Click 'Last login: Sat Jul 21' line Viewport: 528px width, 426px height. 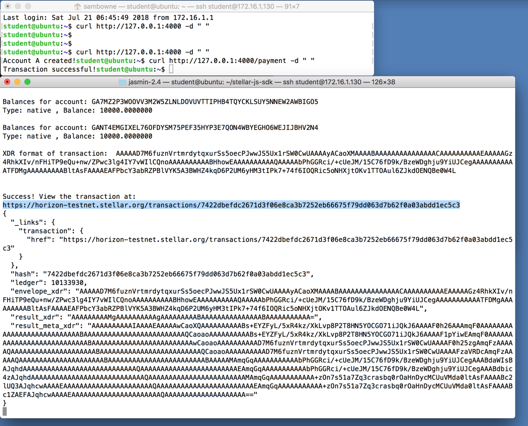click(x=108, y=18)
